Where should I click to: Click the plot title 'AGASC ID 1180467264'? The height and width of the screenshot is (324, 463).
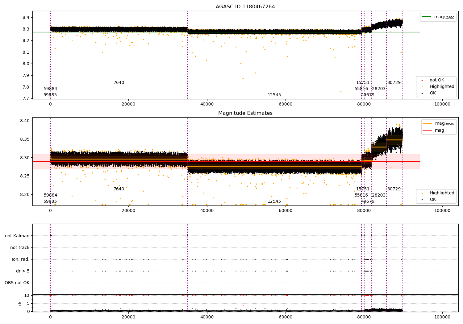245,7
